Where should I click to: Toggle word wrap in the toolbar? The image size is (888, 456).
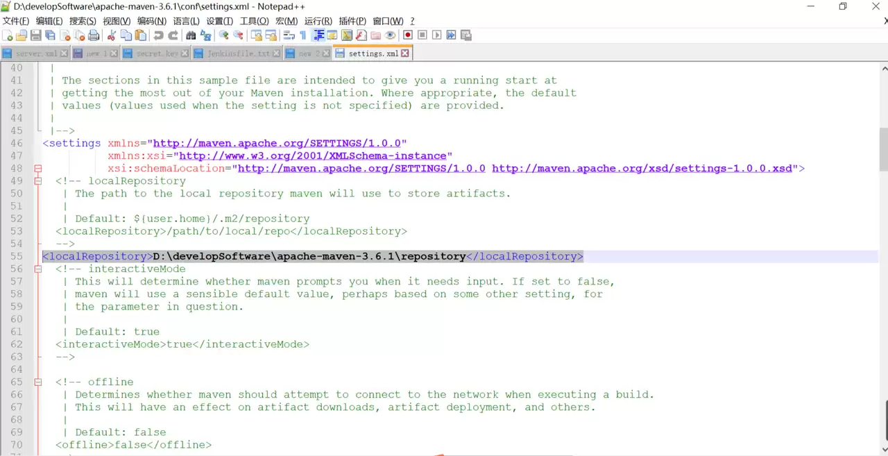pyautogui.click(x=289, y=35)
